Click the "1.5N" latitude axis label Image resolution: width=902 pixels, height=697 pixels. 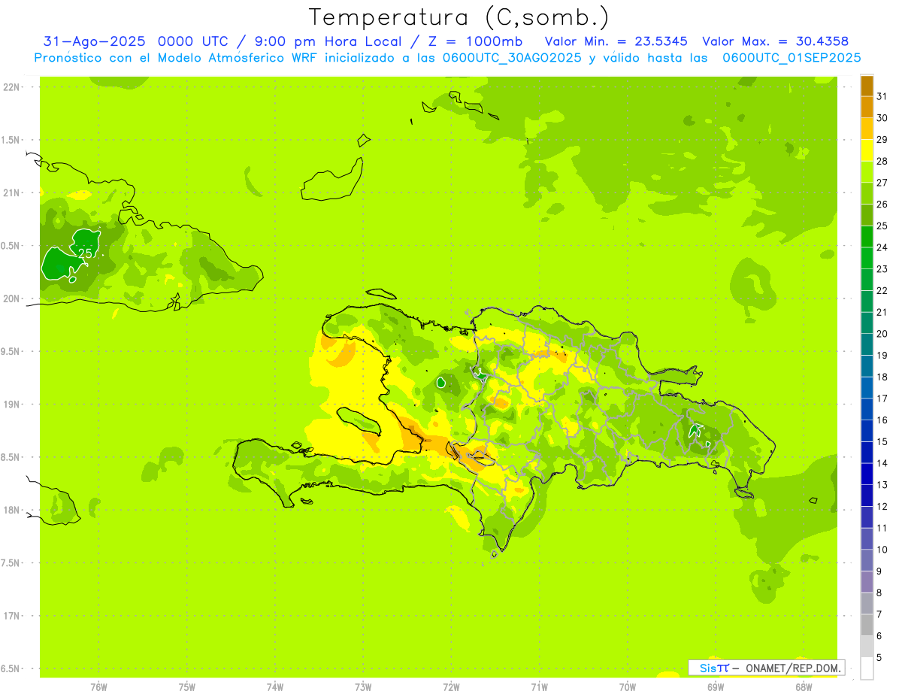(x=11, y=140)
